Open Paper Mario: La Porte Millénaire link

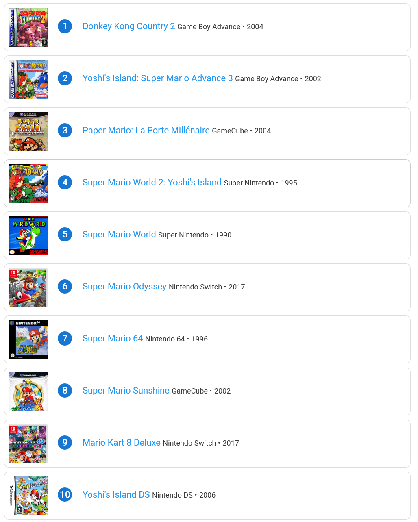pyautogui.click(x=146, y=130)
